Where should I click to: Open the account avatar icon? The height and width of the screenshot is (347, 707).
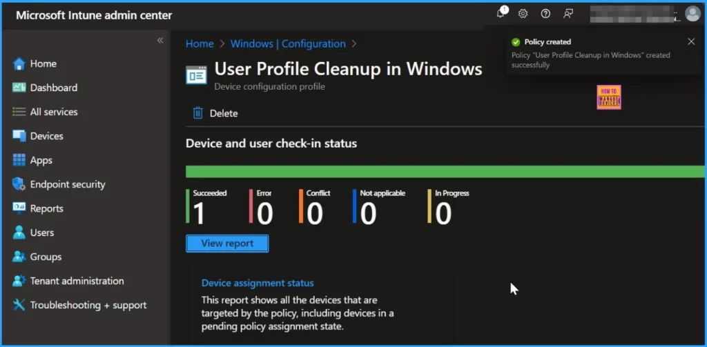(692, 14)
